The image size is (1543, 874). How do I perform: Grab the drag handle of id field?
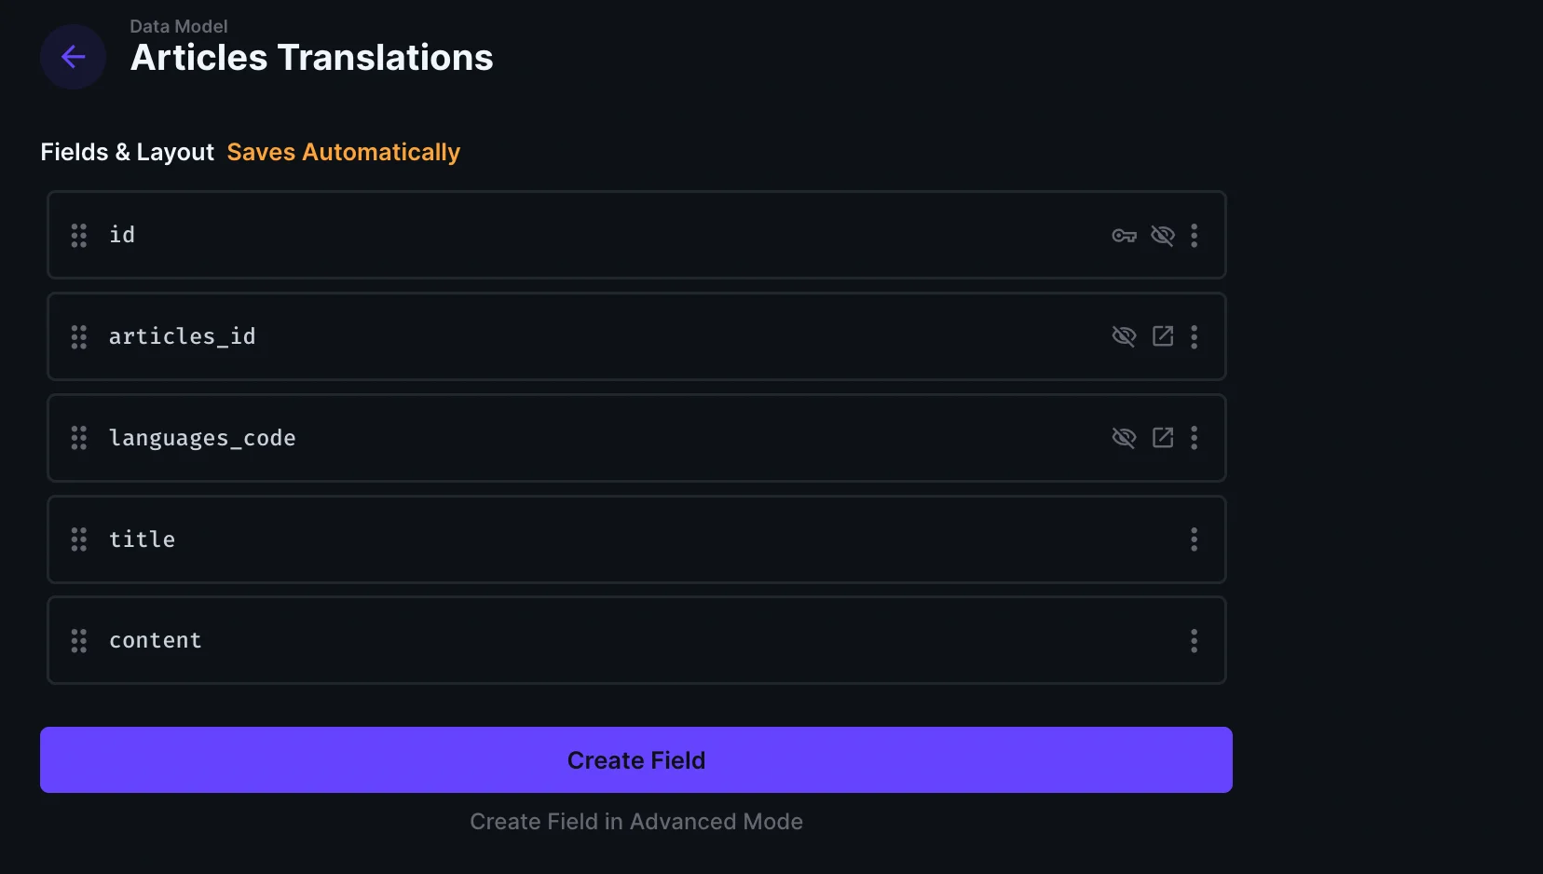click(x=79, y=236)
